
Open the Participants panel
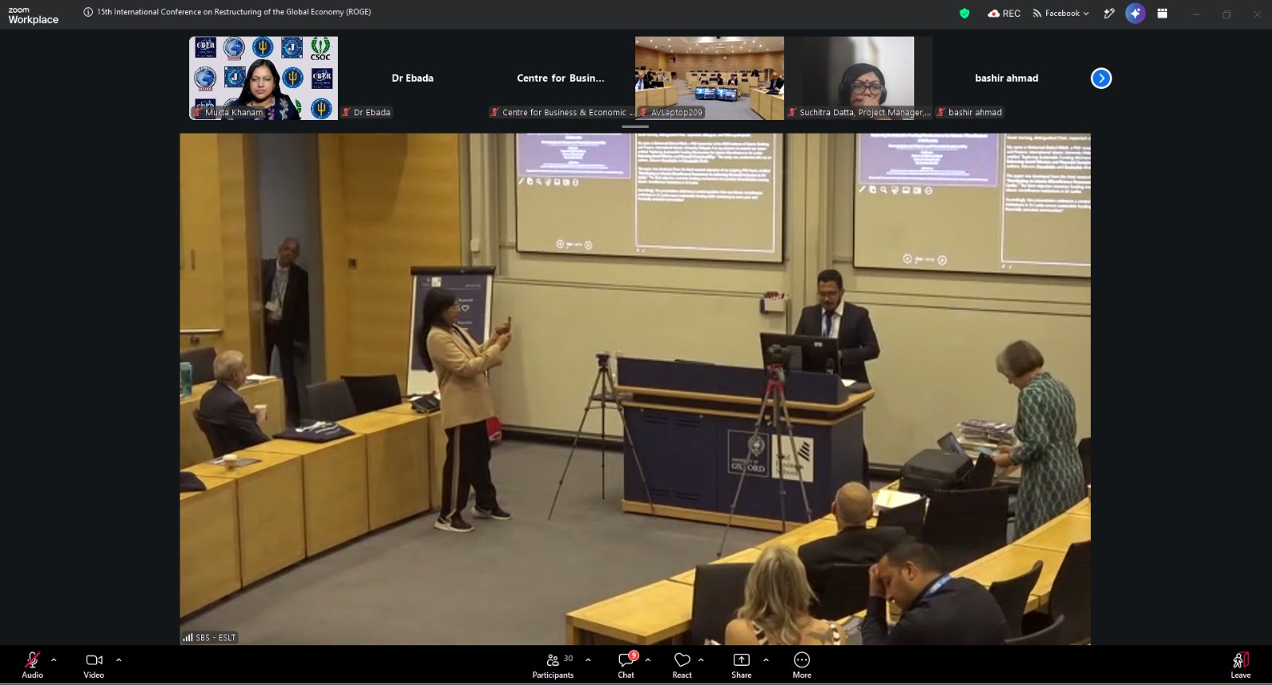[553, 665]
